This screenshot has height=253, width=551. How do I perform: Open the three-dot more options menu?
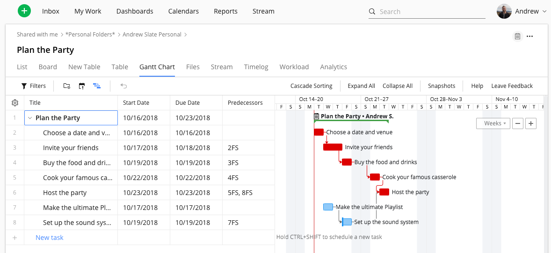529,36
